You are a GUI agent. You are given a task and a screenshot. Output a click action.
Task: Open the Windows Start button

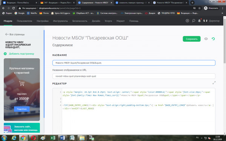point(4,138)
